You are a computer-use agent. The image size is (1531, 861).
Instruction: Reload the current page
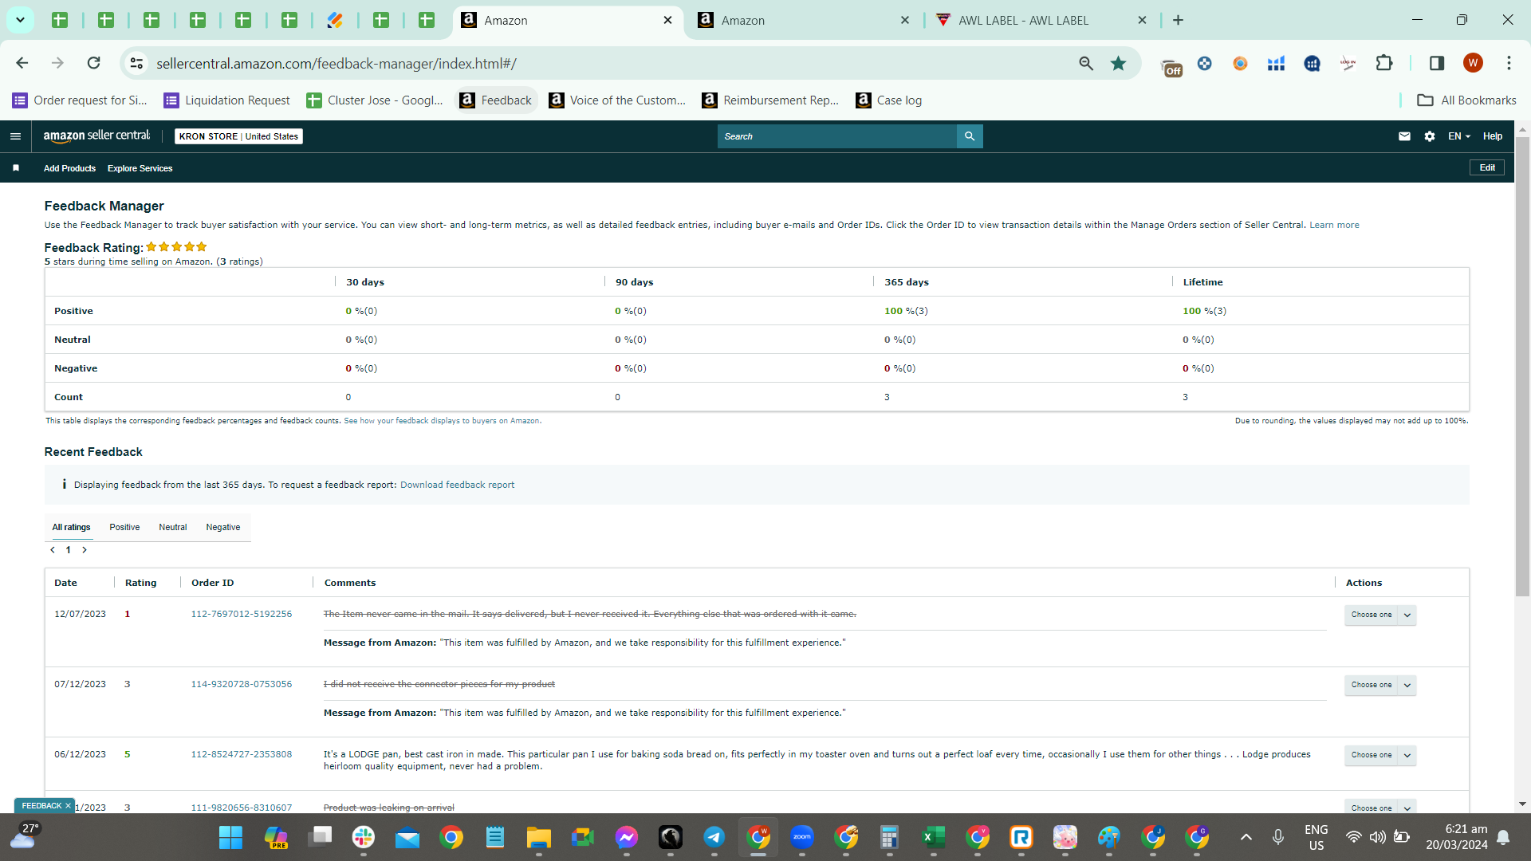(93, 63)
